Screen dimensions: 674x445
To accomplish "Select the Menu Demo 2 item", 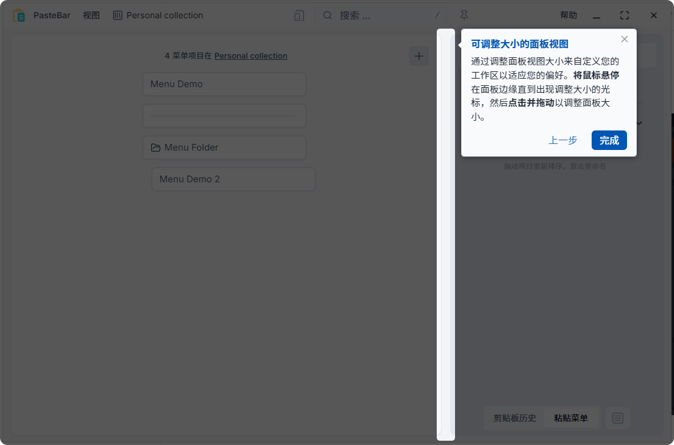I will pyautogui.click(x=233, y=179).
